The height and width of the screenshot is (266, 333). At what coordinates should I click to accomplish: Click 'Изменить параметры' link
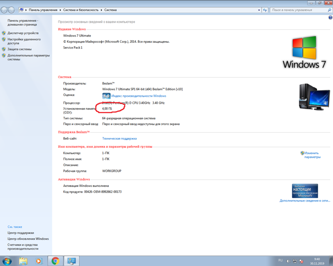312,155
